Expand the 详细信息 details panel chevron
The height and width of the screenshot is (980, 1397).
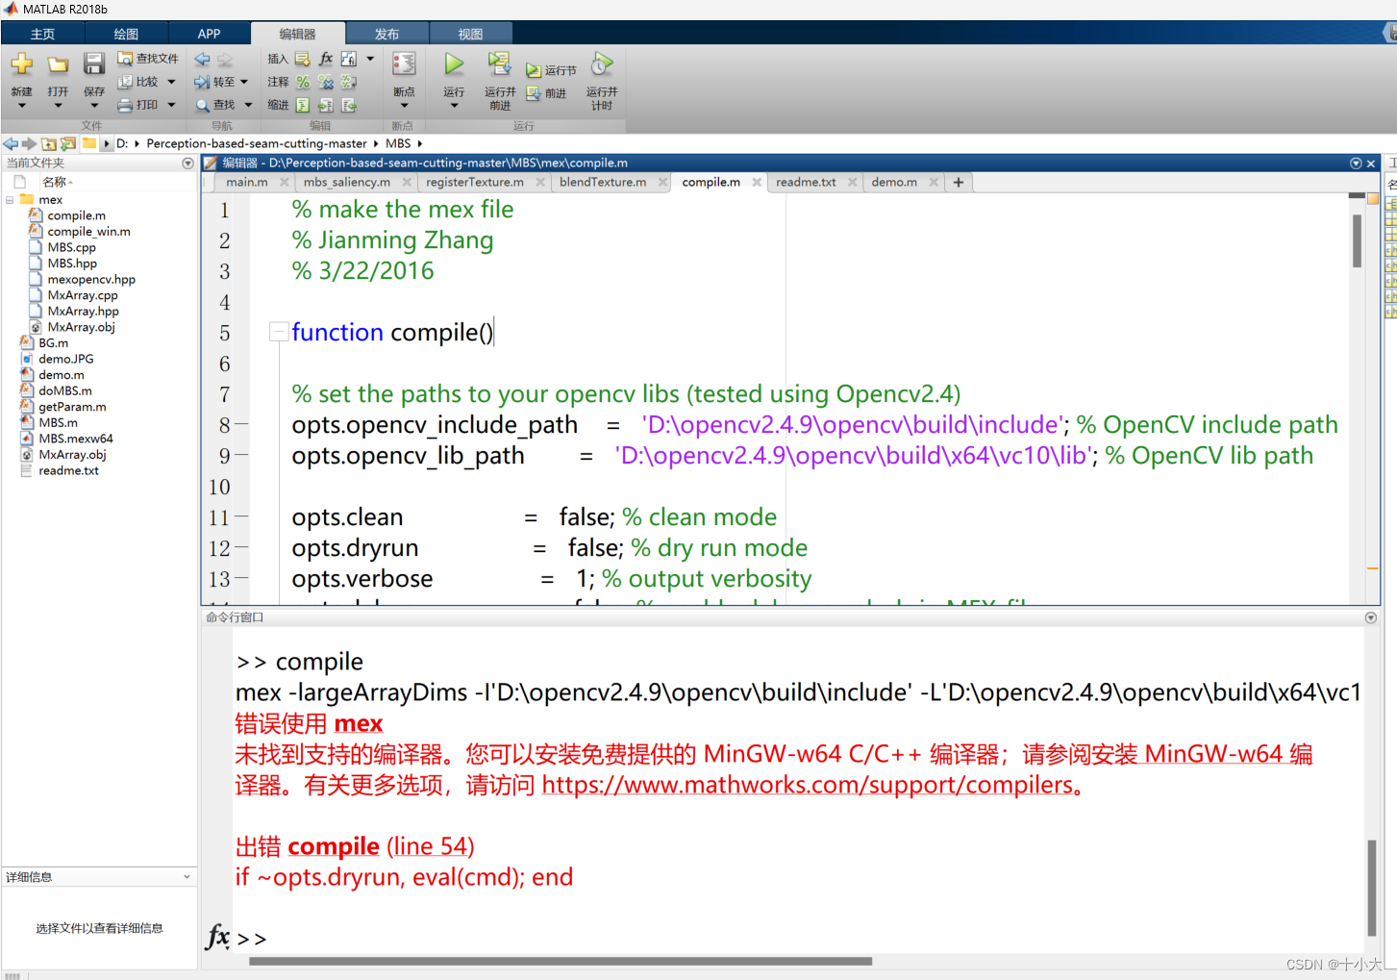pos(187,877)
